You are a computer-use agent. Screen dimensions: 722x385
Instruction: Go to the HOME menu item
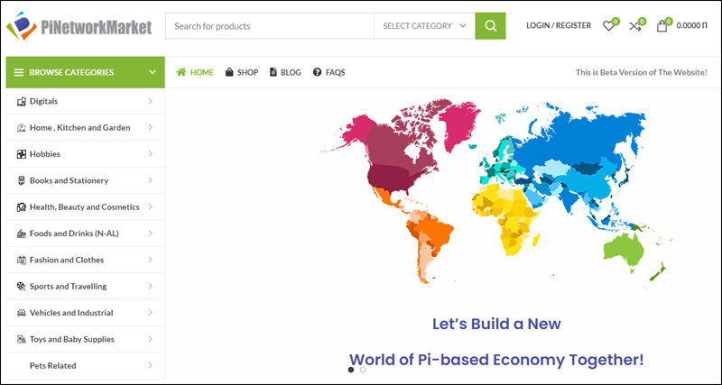tap(195, 72)
